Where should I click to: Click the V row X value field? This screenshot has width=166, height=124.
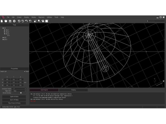(7, 79)
